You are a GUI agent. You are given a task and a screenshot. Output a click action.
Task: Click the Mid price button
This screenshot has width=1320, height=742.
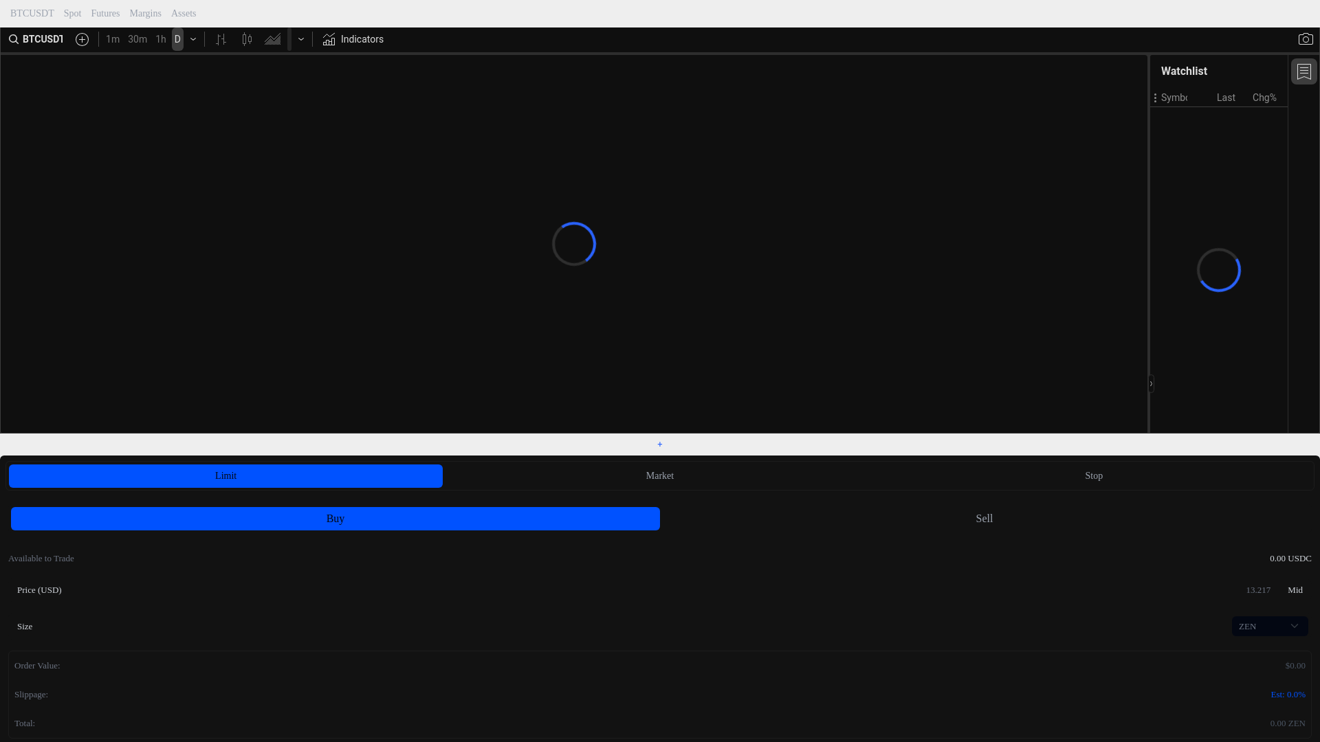point(1295,590)
